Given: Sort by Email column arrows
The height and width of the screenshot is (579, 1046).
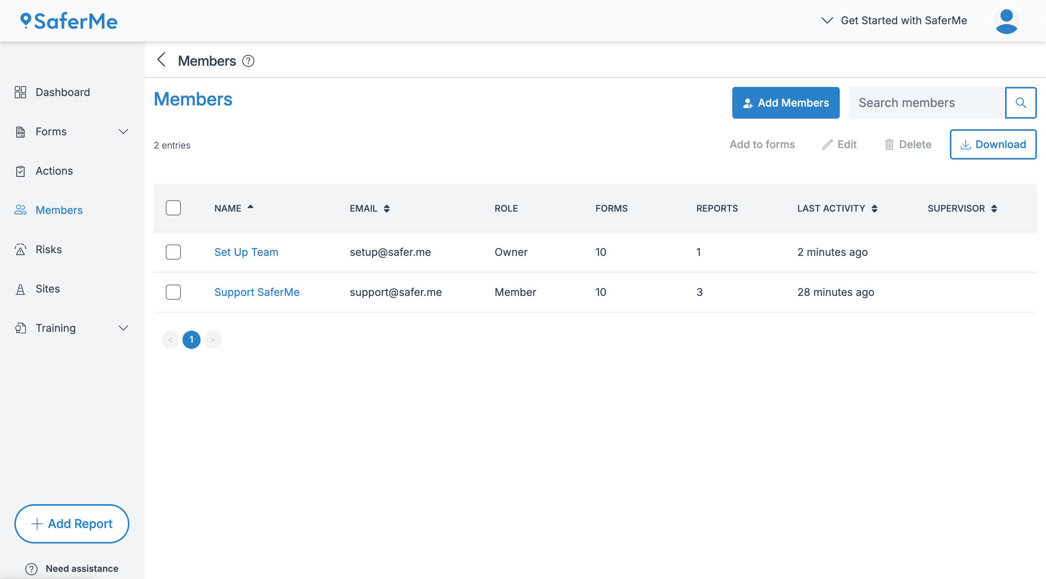Looking at the screenshot, I should coord(386,208).
